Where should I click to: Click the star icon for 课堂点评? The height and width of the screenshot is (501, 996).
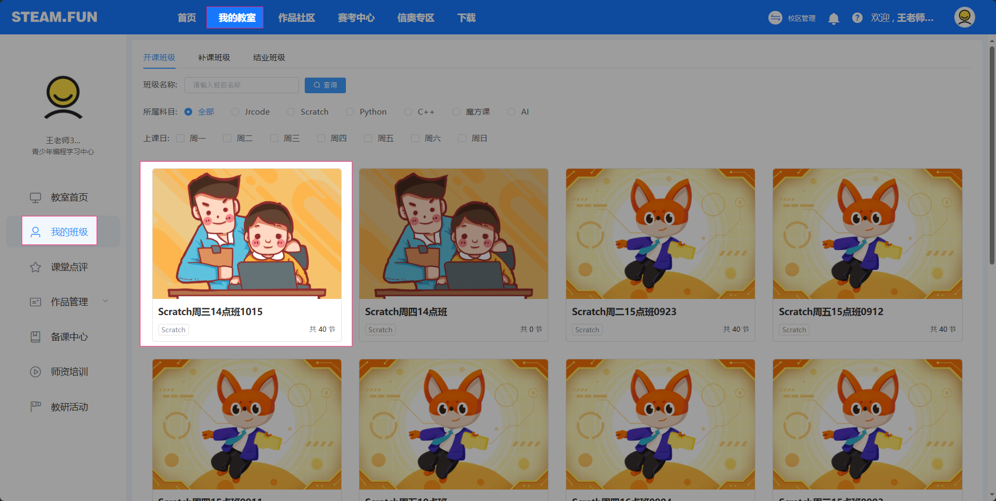click(35, 267)
